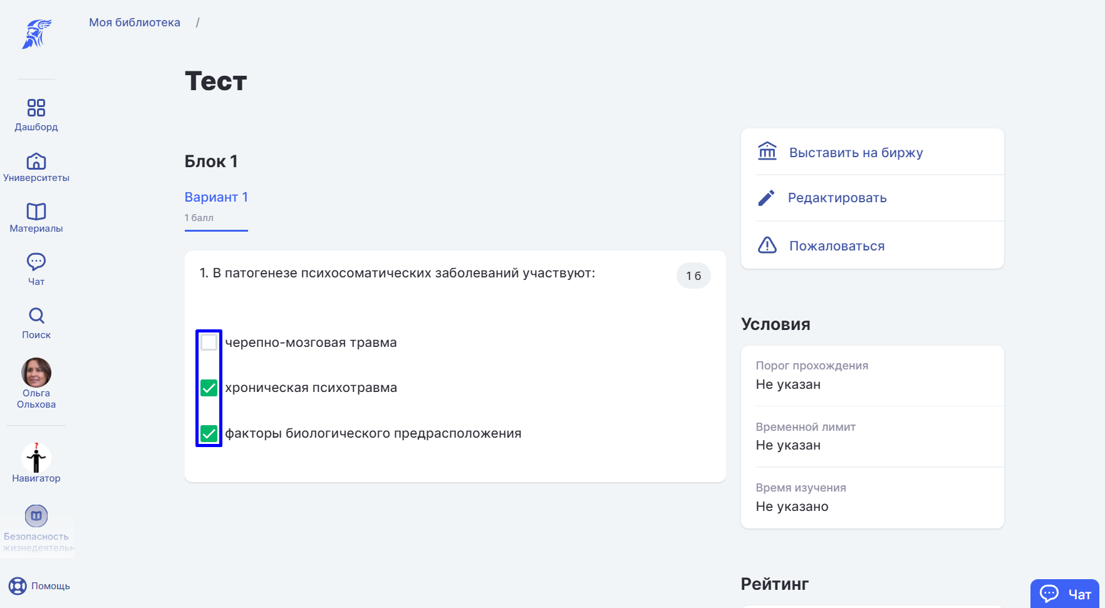
Task: Click the question text about психосоматических заболеваний
Action: (x=397, y=273)
